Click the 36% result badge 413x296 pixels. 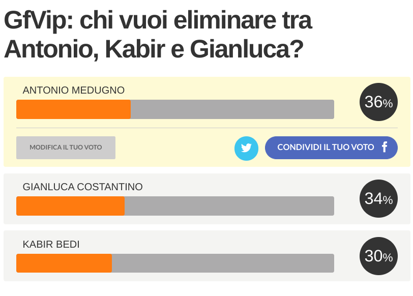click(x=378, y=102)
